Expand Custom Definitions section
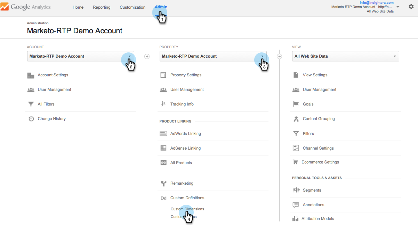418x227 pixels. click(187, 198)
